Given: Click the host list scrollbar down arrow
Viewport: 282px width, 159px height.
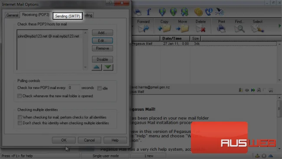Looking at the screenshot, I should pos(85,67).
